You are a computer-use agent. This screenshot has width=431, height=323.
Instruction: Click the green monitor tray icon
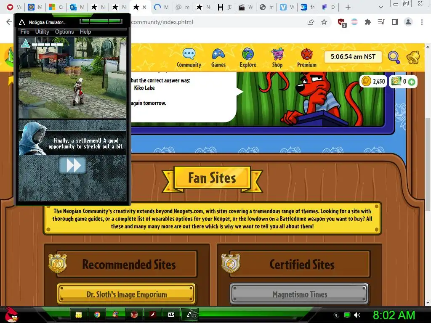coord(347,315)
